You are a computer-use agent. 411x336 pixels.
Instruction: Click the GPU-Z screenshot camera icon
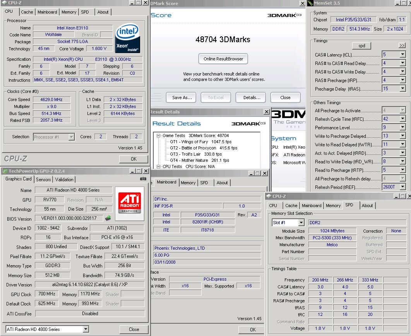pyautogui.click(x=143, y=179)
